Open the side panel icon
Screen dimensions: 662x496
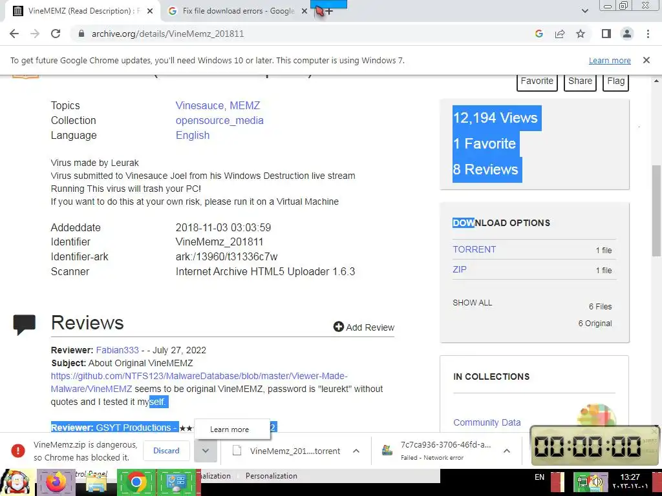click(x=606, y=34)
